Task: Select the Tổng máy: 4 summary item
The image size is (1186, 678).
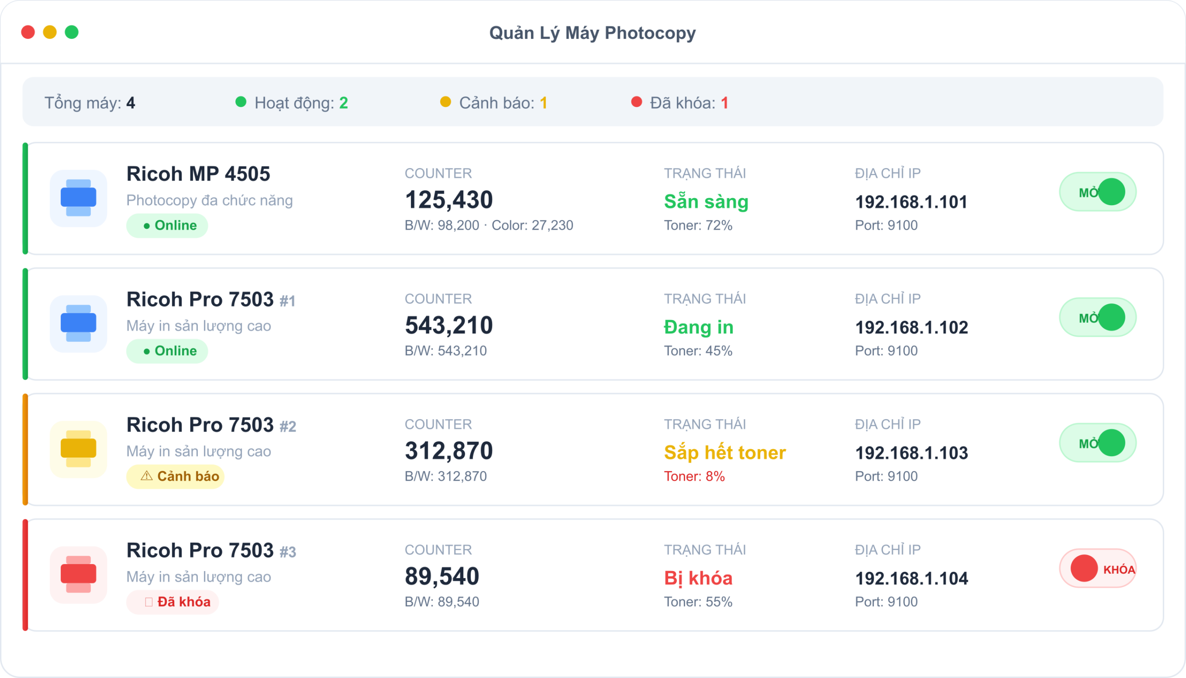Action: pyautogui.click(x=89, y=103)
